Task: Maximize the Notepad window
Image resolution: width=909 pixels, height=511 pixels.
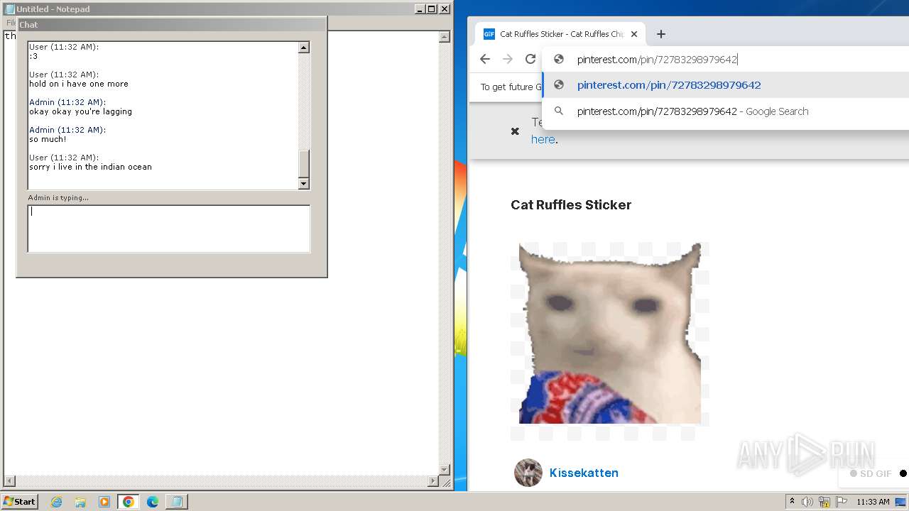Action: coord(432,9)
